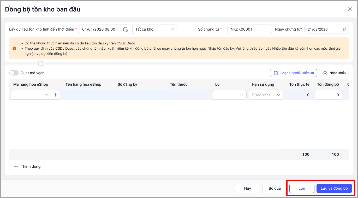
Task: Click Lưu và đồng bộ button
Action: point(334,188)
